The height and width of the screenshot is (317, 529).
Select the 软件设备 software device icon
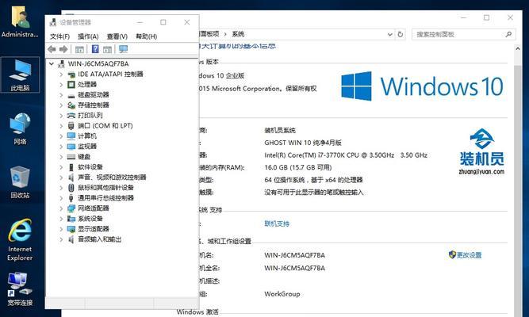71,167
